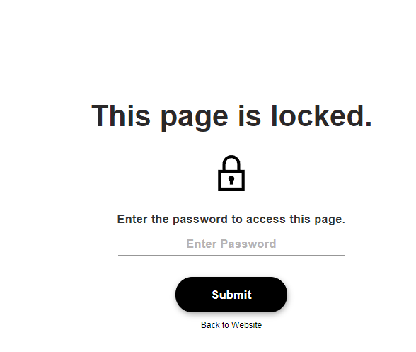Click the padlock's curved shackle
Viewport: 416px width, 352px height.
click(x=231, y=163)
